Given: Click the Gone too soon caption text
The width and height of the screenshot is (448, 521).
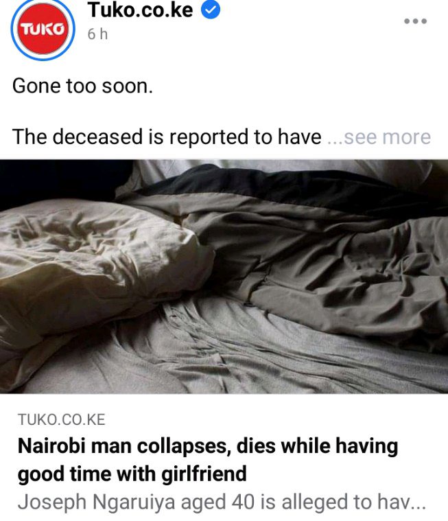Looking at the screenshot, I should pos(82,86).
